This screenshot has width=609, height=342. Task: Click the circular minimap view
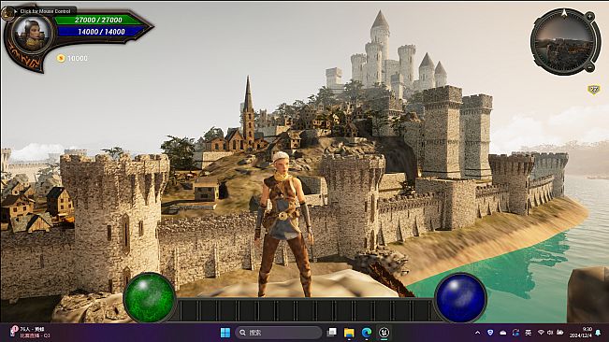point(564,42)
